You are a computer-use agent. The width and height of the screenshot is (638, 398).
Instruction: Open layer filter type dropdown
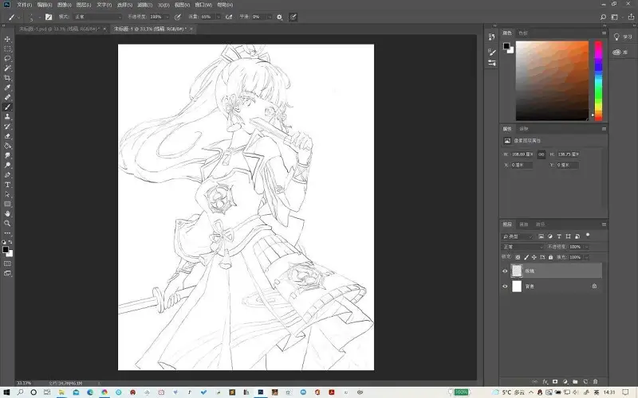pyautogui.click(x=517, y=236)
